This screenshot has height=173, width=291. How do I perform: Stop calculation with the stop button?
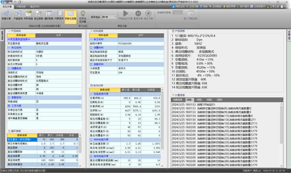148,13
